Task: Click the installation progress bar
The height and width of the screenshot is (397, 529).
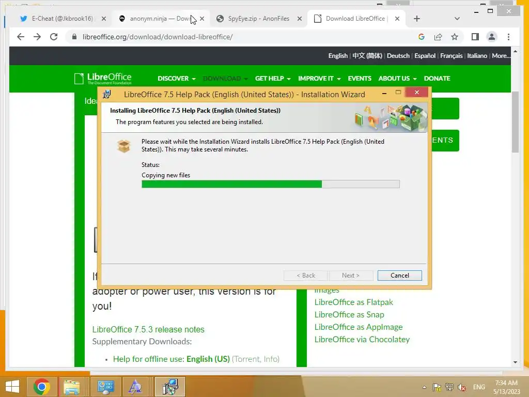Action: click(271, 184)
